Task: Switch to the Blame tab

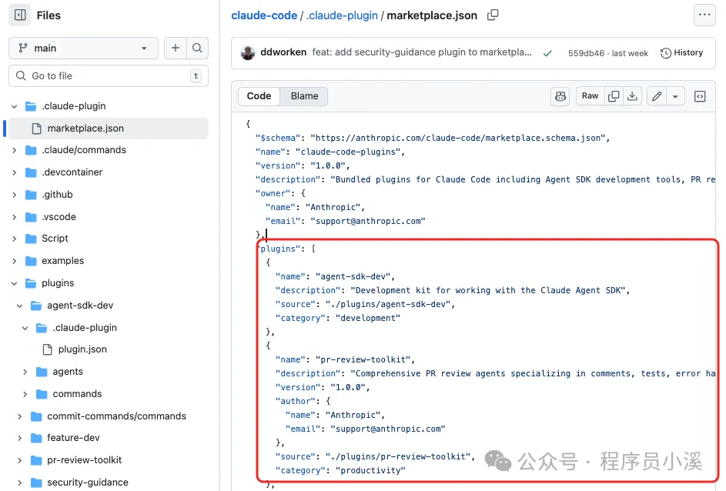Action: 304,96
